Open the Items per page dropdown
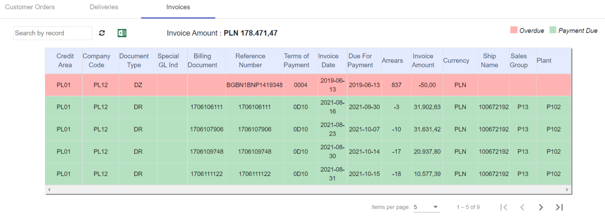The width and height of the screenshot is (605, 219). click(x=427, y=207)
